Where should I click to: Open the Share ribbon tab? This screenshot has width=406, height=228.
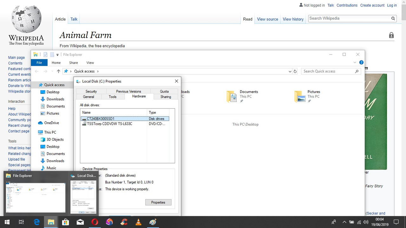[74, 63]
